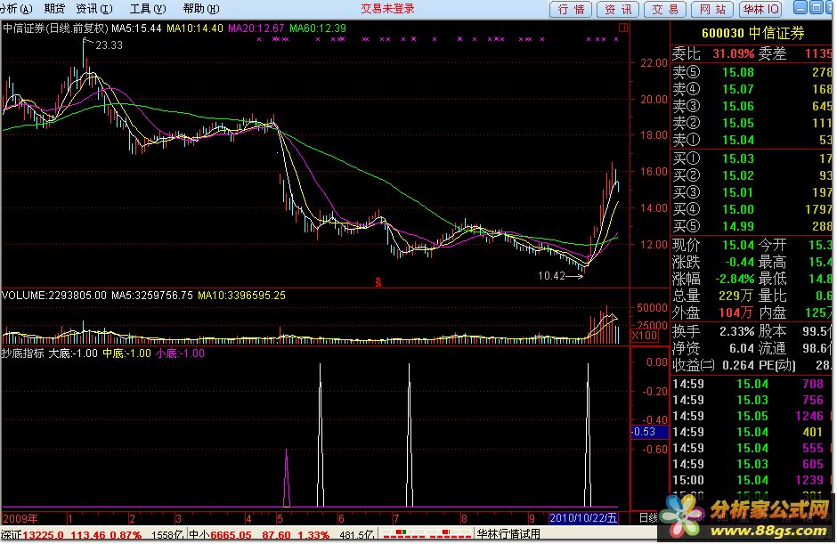Select the 中底:-1.00 indicator value
The height and width of the screenshot is (544, 837).
point(127,353)
